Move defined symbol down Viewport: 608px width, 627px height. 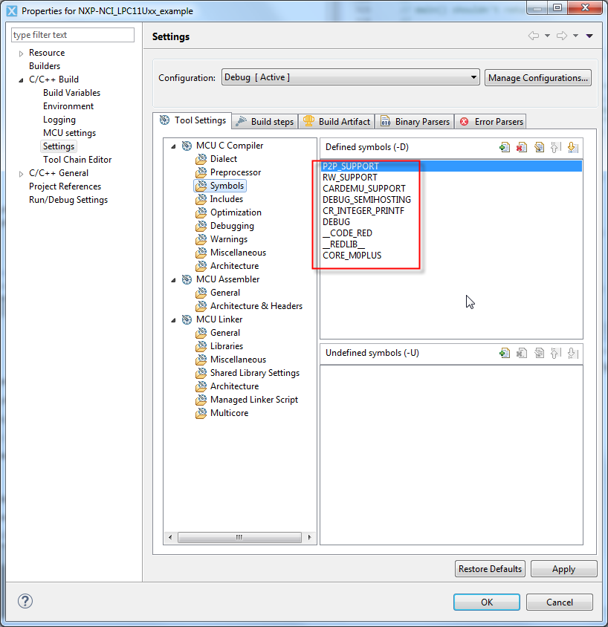coord(573,147)
